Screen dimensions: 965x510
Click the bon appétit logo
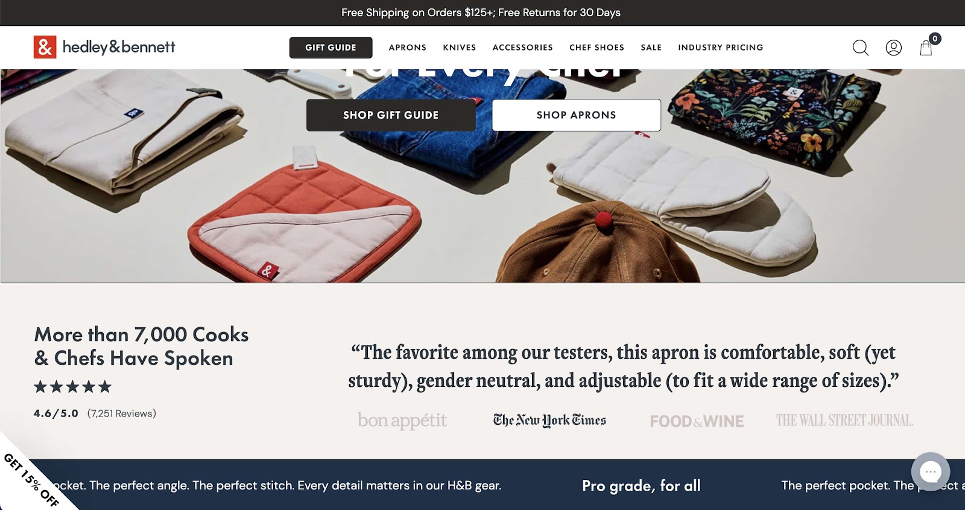(x=402, y=420)
